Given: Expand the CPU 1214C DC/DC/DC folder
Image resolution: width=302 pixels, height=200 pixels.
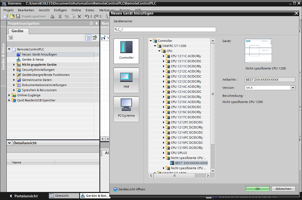Looking at the screenshot, I should click(x=164, y=92).
